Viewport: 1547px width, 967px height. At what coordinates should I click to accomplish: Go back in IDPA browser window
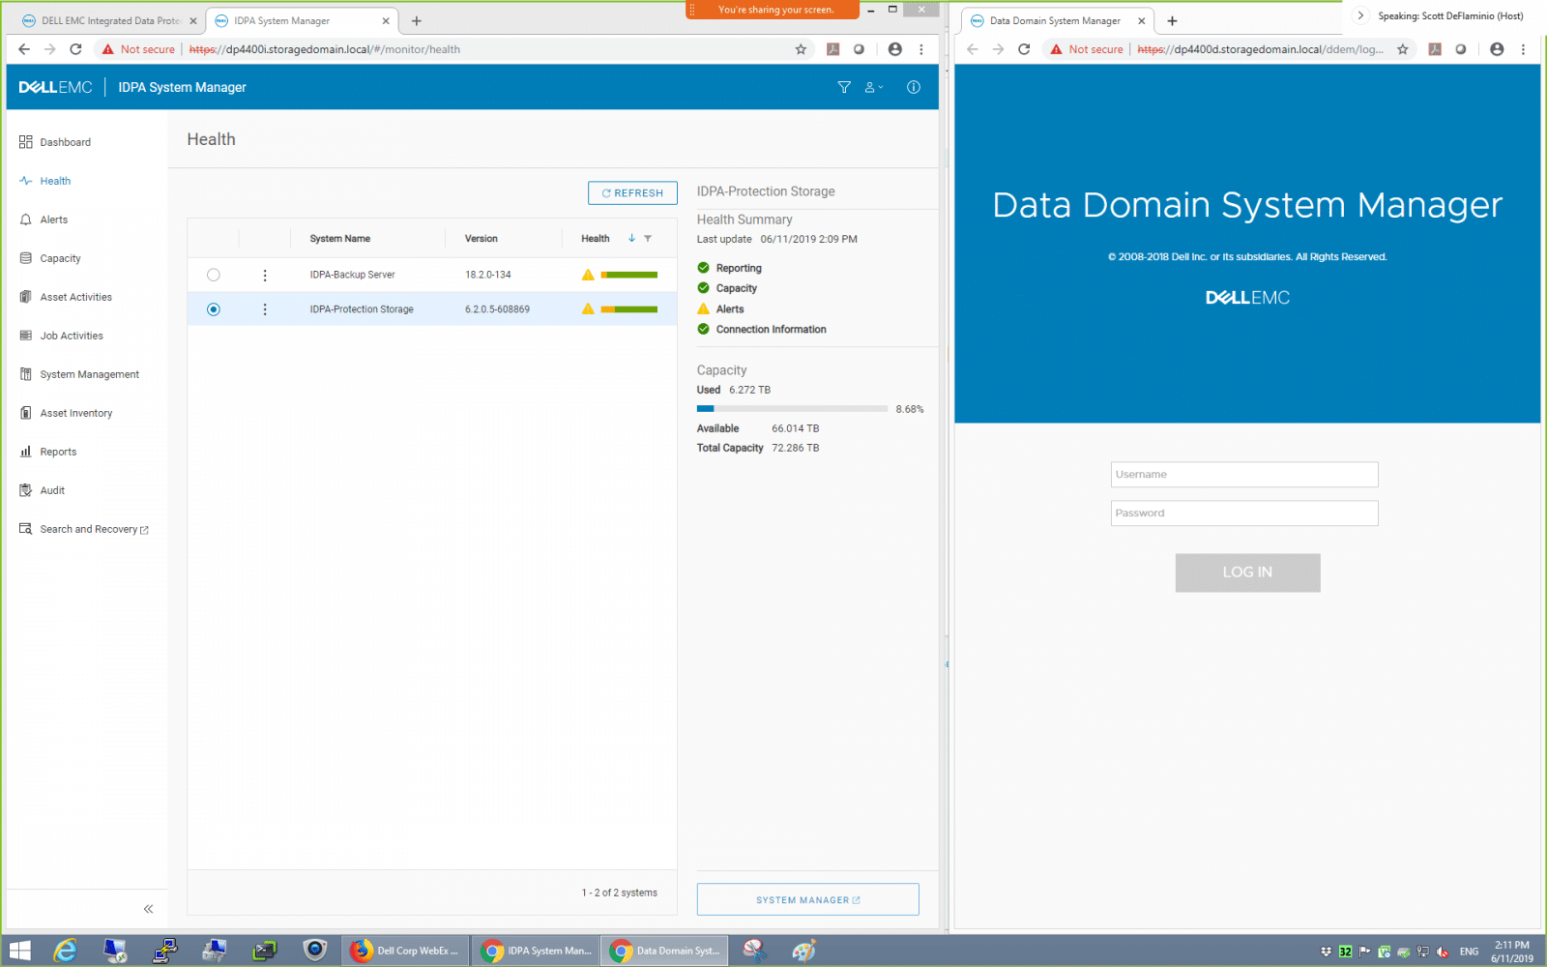pos(24,49)
